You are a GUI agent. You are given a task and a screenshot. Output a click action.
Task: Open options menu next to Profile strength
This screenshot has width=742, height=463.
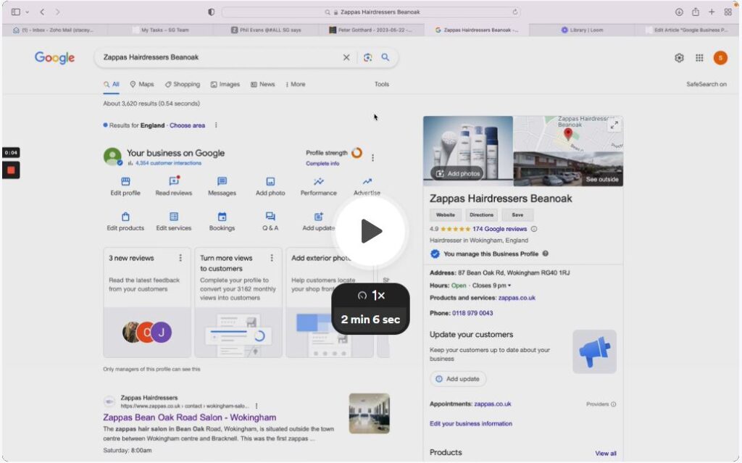tap(373, 158)
